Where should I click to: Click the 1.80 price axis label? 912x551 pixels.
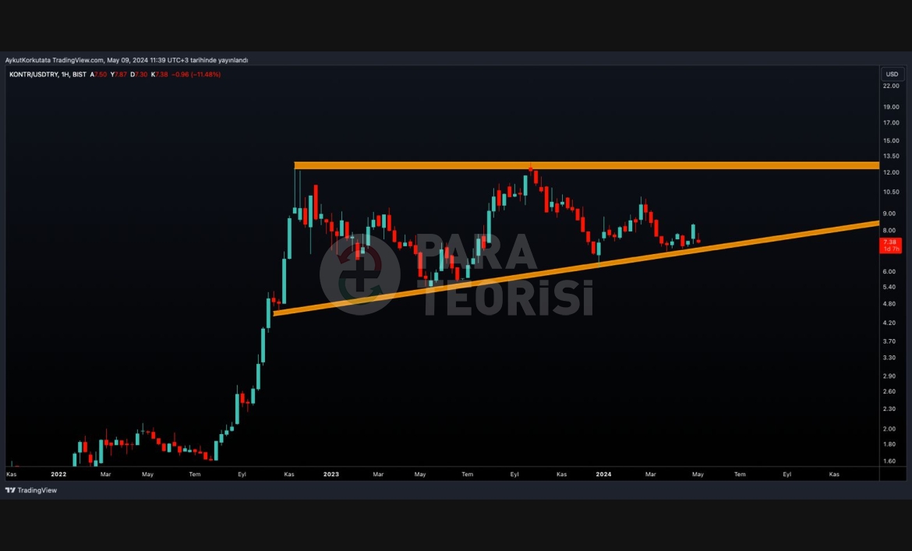click(x=889, y=444)
